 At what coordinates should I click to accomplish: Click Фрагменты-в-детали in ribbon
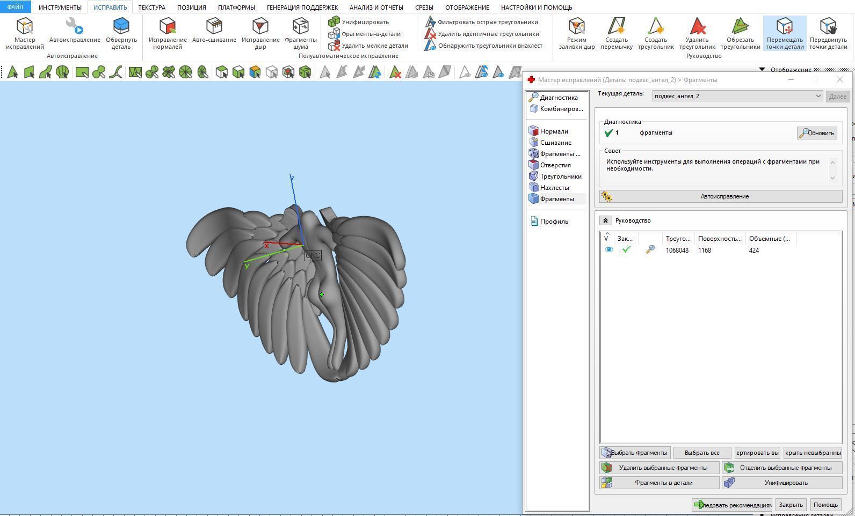coord(365,34)
